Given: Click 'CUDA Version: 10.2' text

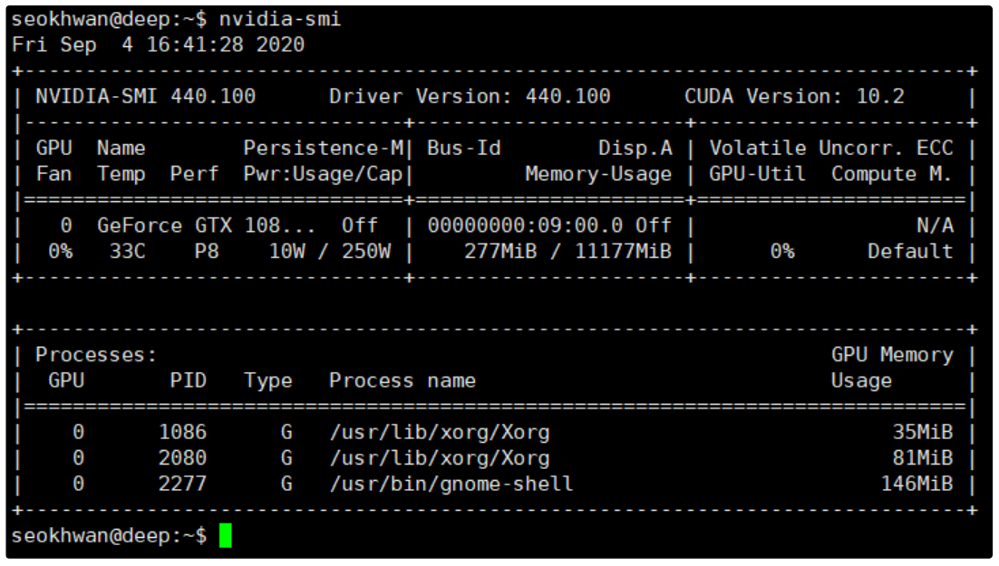Looking at the screenshot, I should [x=794, y=96].
